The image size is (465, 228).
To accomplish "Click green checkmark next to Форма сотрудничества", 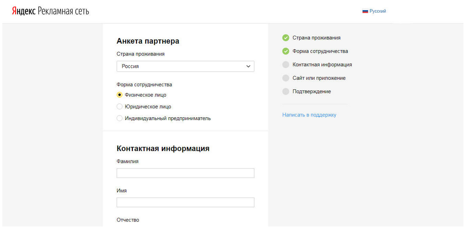I will coord(286,51).
